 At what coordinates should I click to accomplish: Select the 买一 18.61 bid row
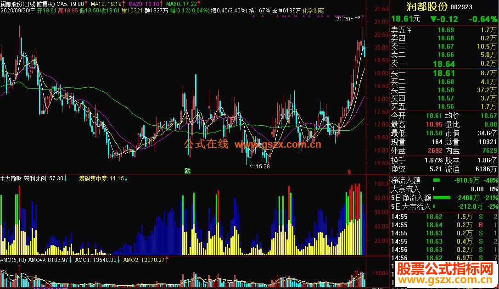[443, 73]
